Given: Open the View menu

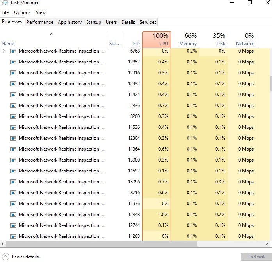Looking at the screenshot, I should [x=41, y=12].
